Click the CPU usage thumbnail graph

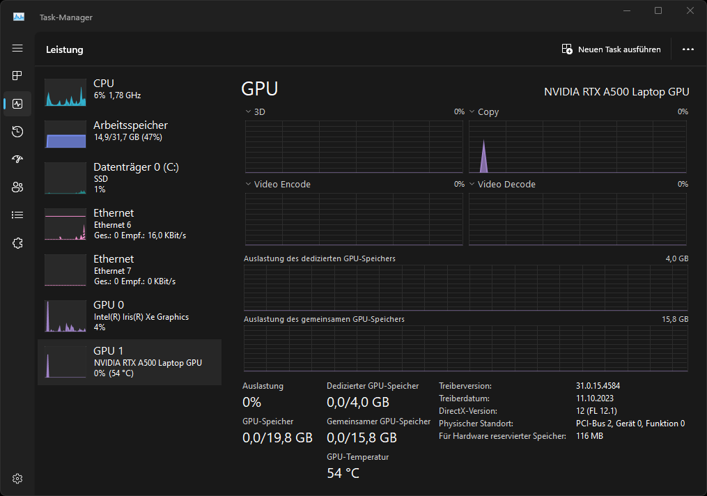pos(65,93)
